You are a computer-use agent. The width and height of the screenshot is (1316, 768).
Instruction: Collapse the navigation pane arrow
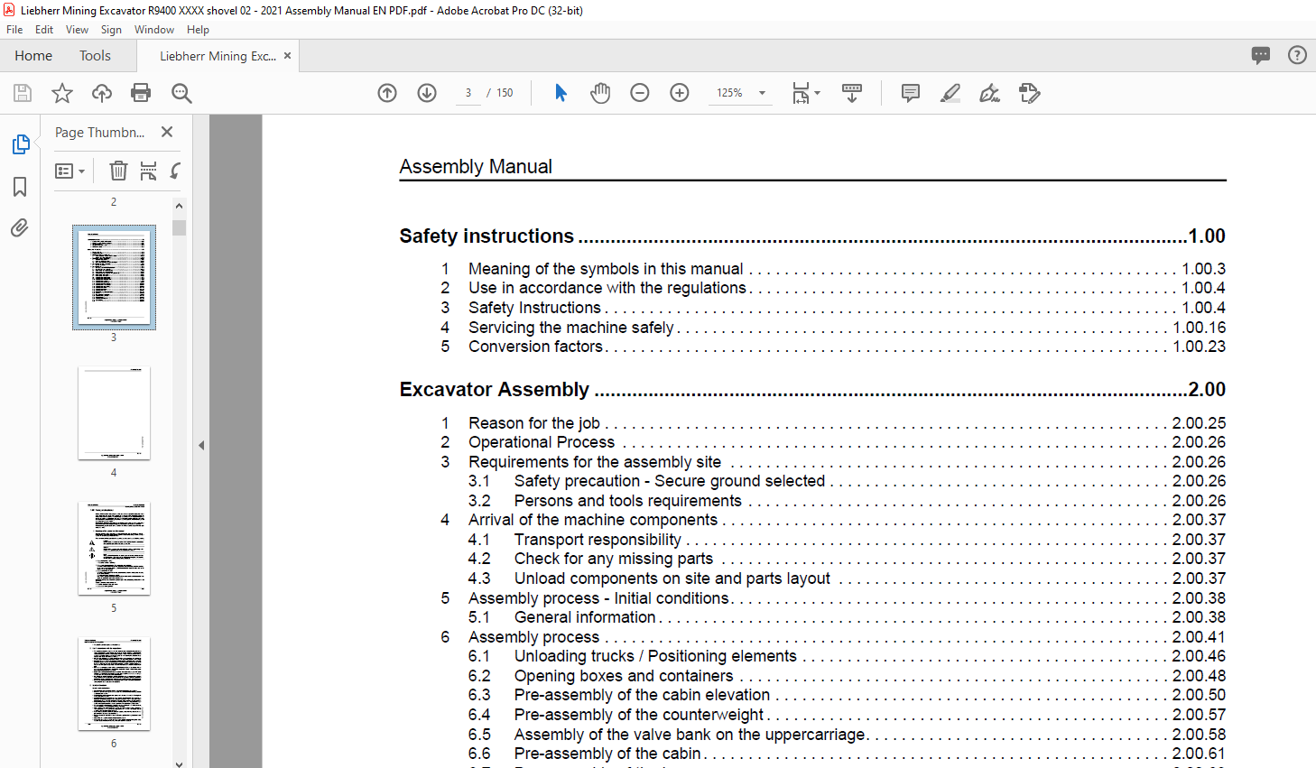pos(201,445)
